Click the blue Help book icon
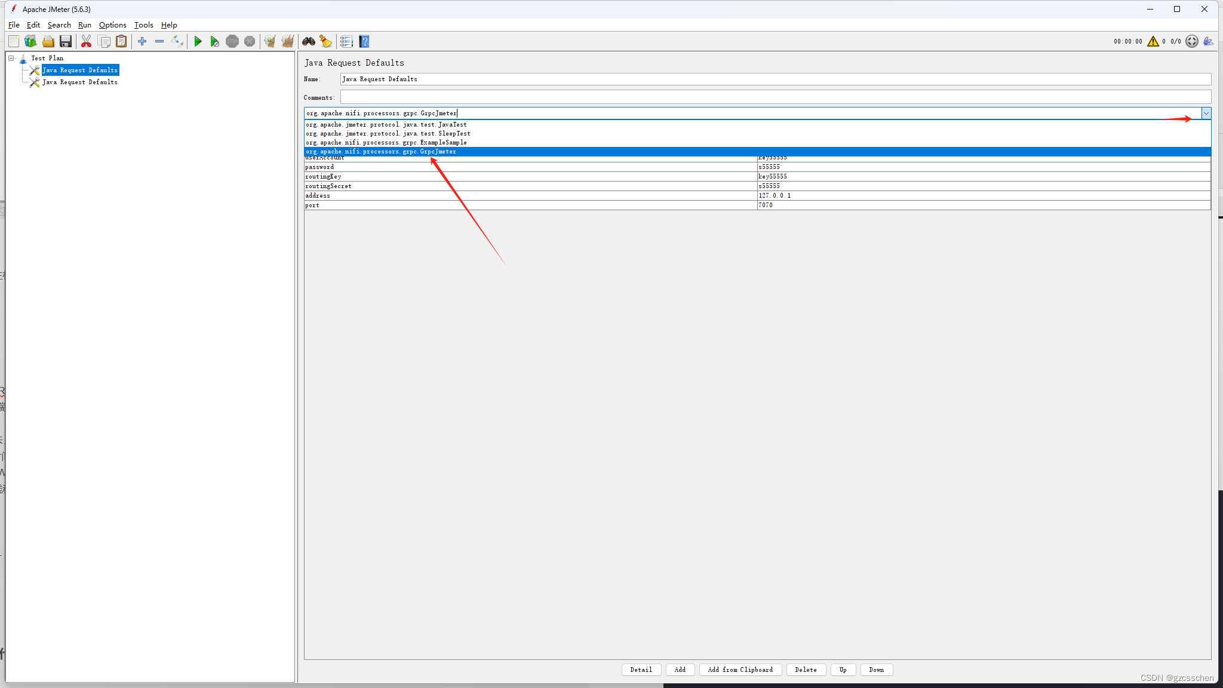The width and height of the screenshot is (1223, 688). click(x=364, y=41)
